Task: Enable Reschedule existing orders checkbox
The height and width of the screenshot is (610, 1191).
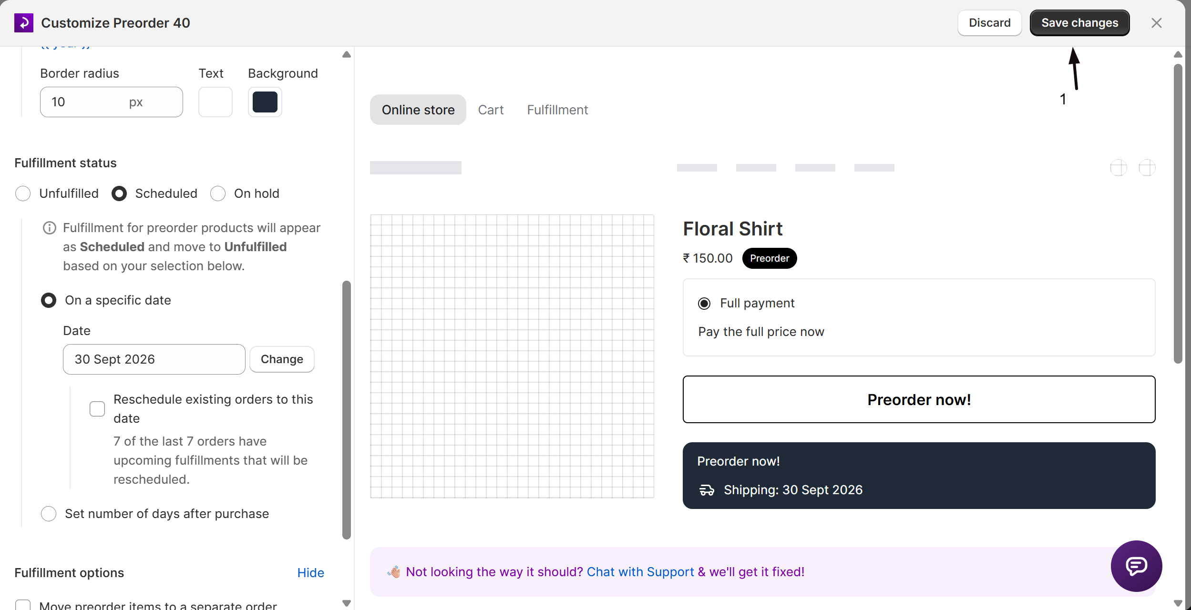Action: tap(97, 409)
